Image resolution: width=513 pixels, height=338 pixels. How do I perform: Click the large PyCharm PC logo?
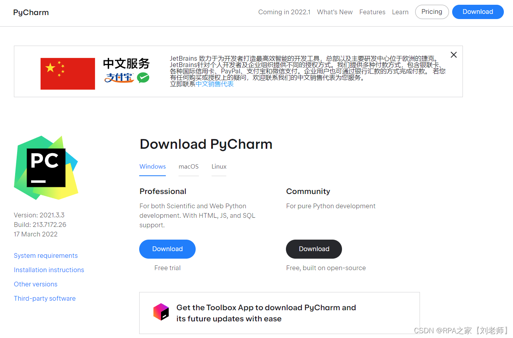pyautogui.click(x=46, y=167)
